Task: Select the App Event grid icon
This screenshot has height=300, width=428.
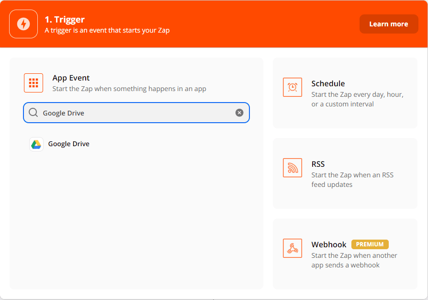Action: [33, 82]
